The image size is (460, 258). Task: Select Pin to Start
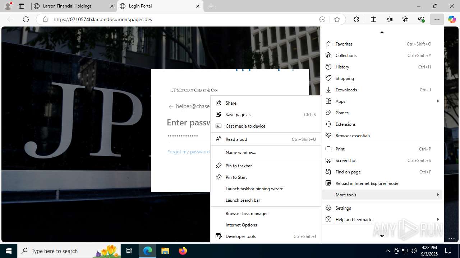266,177
